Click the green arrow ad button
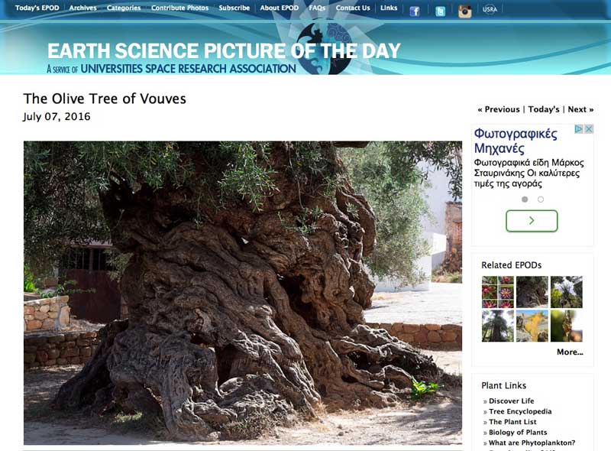Viewport: 611px width, 451px height. click(x=532, y=221)
